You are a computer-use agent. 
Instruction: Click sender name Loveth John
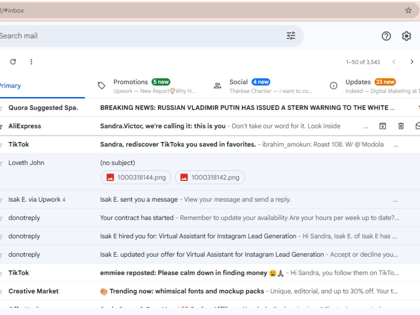coord(26,163)
